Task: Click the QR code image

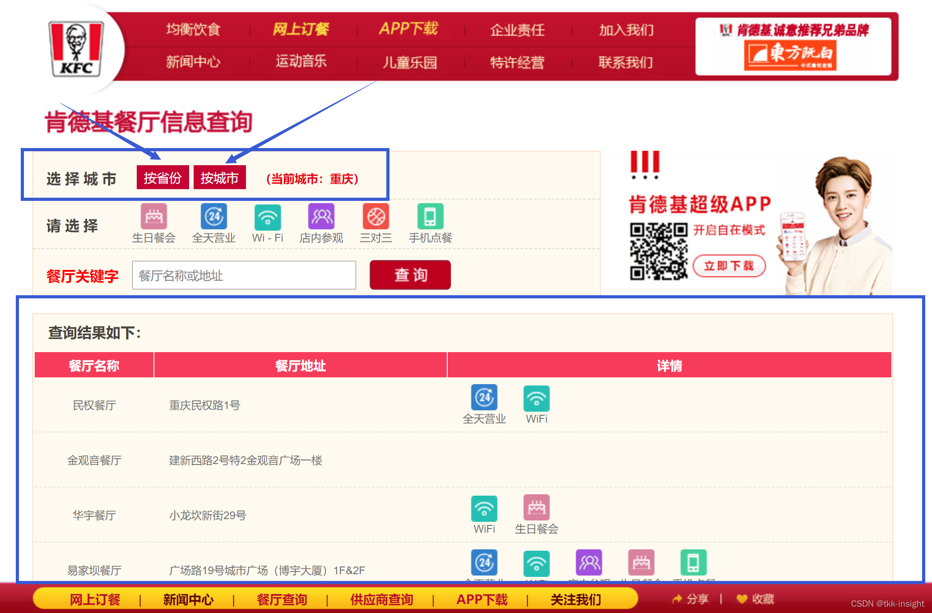Action: point(658,251)
